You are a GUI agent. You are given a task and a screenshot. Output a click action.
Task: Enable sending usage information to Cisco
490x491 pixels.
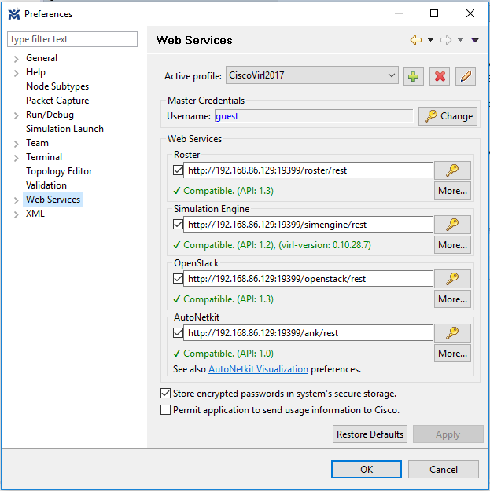(x=165, y=410)
